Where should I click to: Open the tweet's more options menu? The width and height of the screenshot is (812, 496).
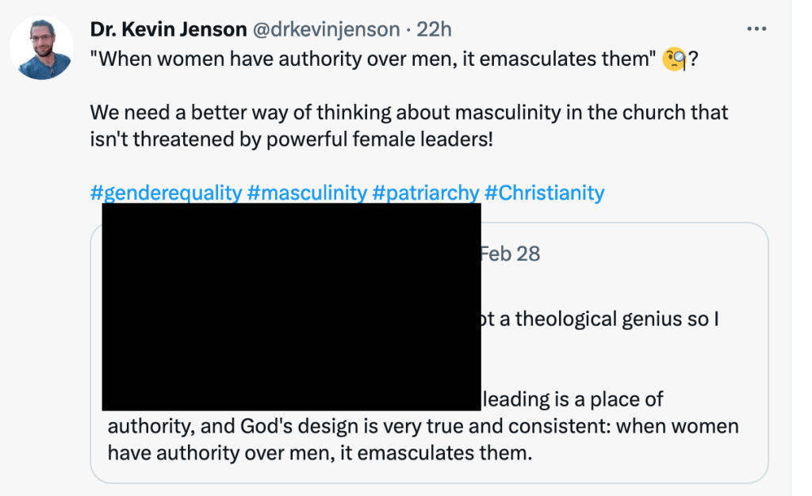click(756, 29)
